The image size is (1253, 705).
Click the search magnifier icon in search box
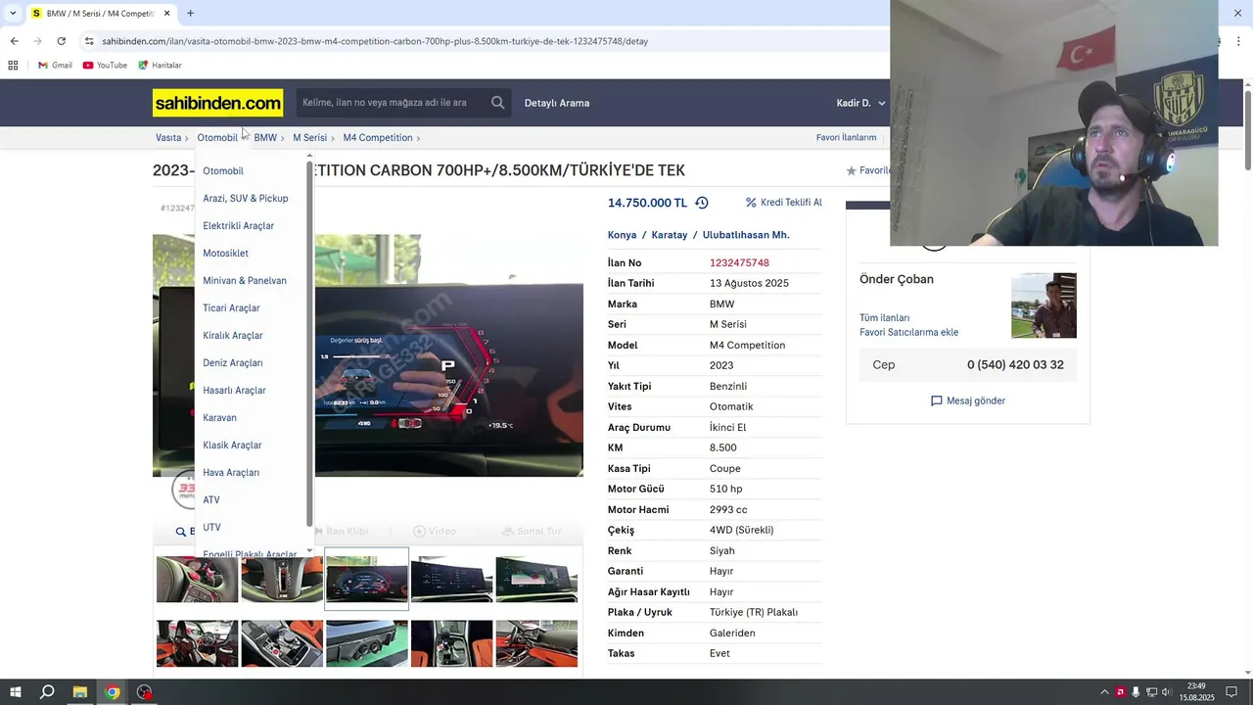click(x=497, y=102)
